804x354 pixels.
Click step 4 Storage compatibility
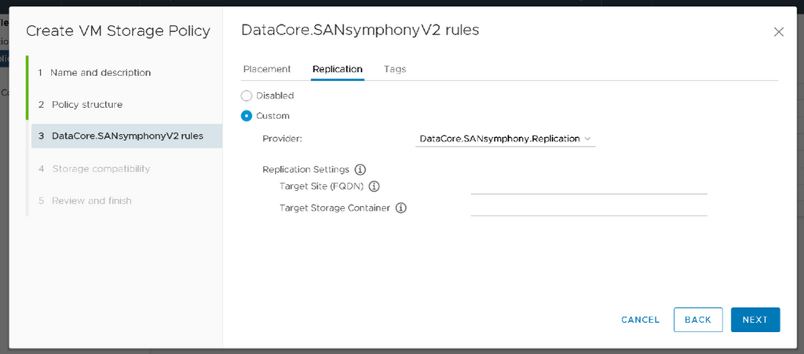[x=100, y=168]
